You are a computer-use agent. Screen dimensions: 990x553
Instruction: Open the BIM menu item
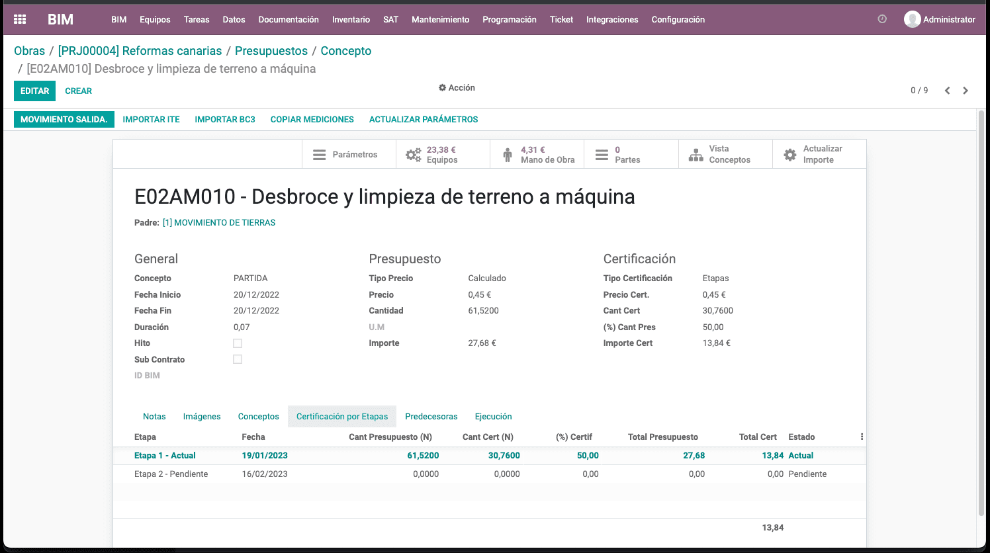point(119,19)
